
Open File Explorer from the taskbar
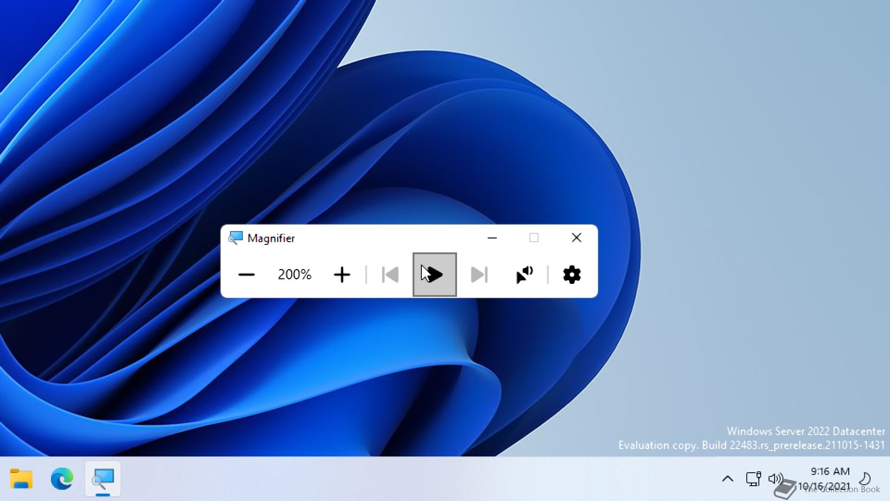point(21,479)
